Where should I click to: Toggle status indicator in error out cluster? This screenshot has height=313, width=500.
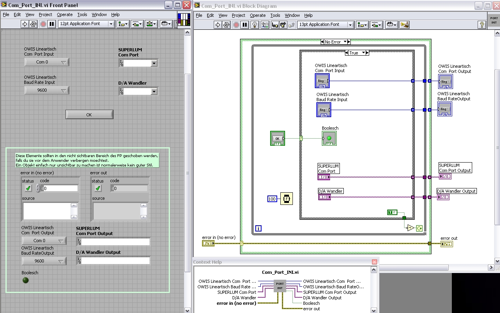[98, 188]
